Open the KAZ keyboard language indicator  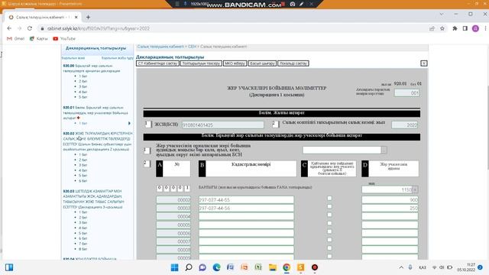[x=423, y=267]
